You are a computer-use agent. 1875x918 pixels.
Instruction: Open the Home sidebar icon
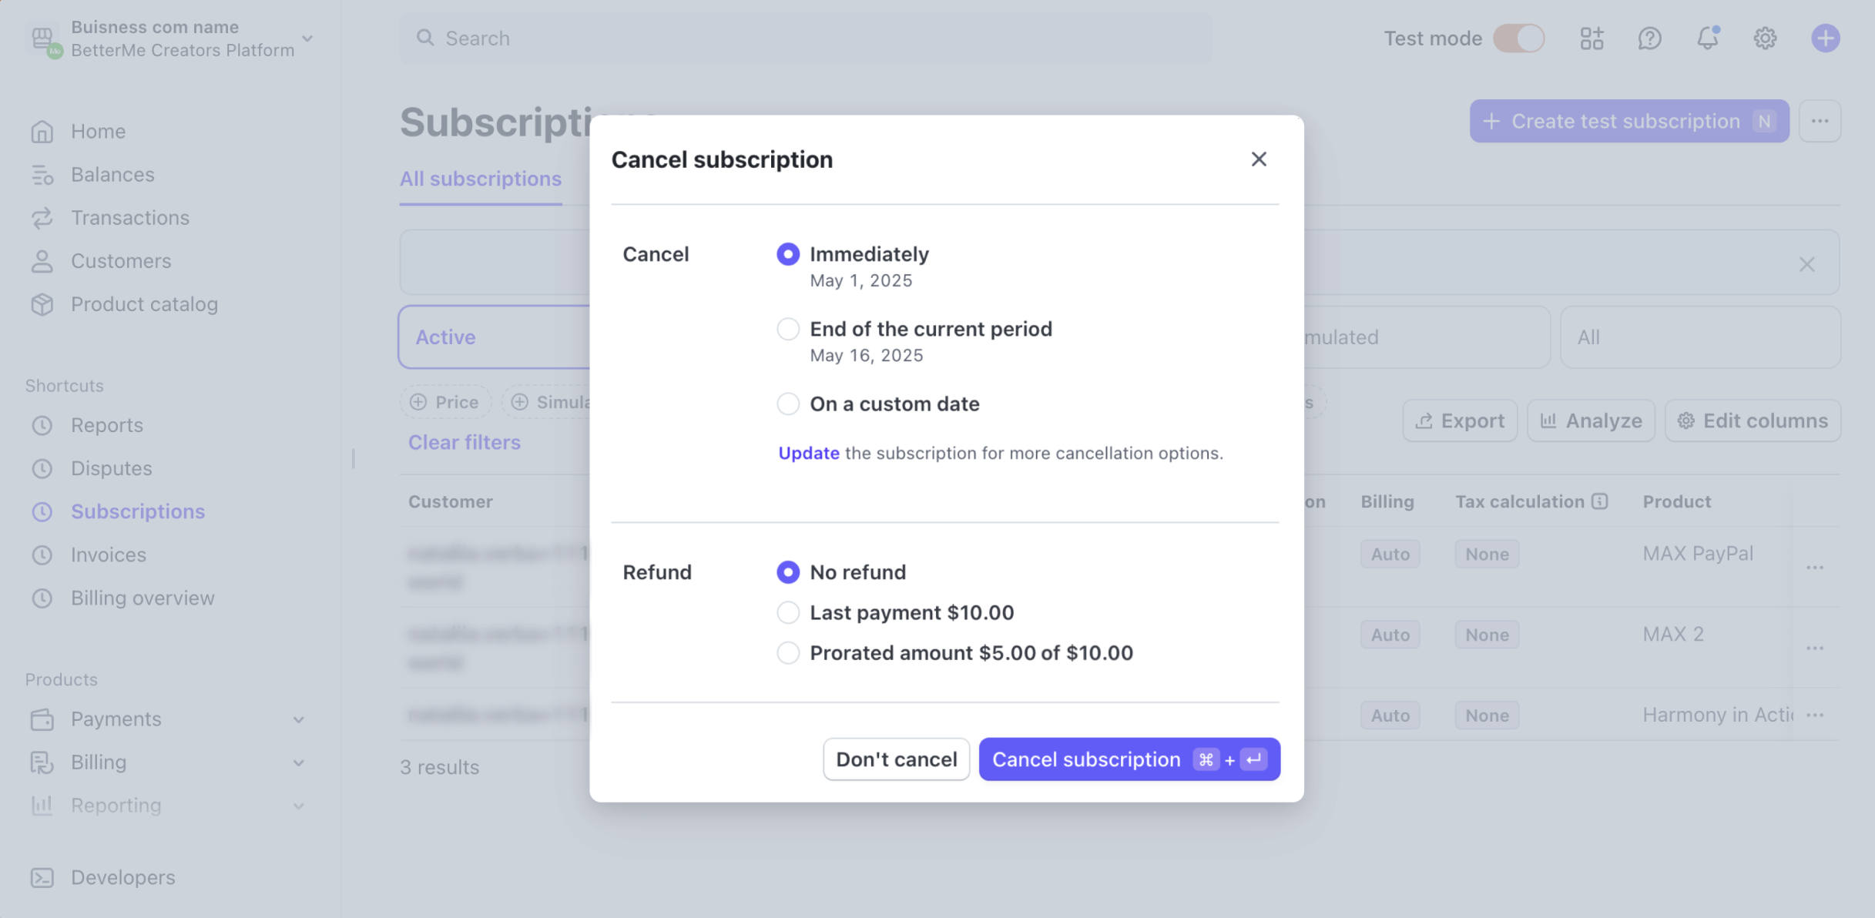43,131
